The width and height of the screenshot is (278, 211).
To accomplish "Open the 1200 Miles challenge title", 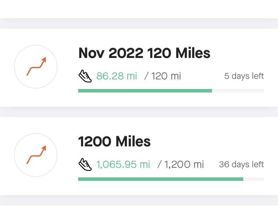I will click(x=114, y=142).
